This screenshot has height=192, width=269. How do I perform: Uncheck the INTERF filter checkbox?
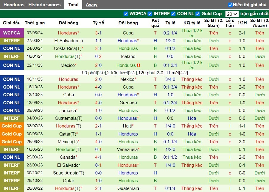(150, 14)
